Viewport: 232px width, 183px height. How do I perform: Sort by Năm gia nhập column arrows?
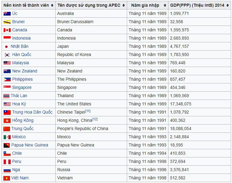[x=165, y=5]
